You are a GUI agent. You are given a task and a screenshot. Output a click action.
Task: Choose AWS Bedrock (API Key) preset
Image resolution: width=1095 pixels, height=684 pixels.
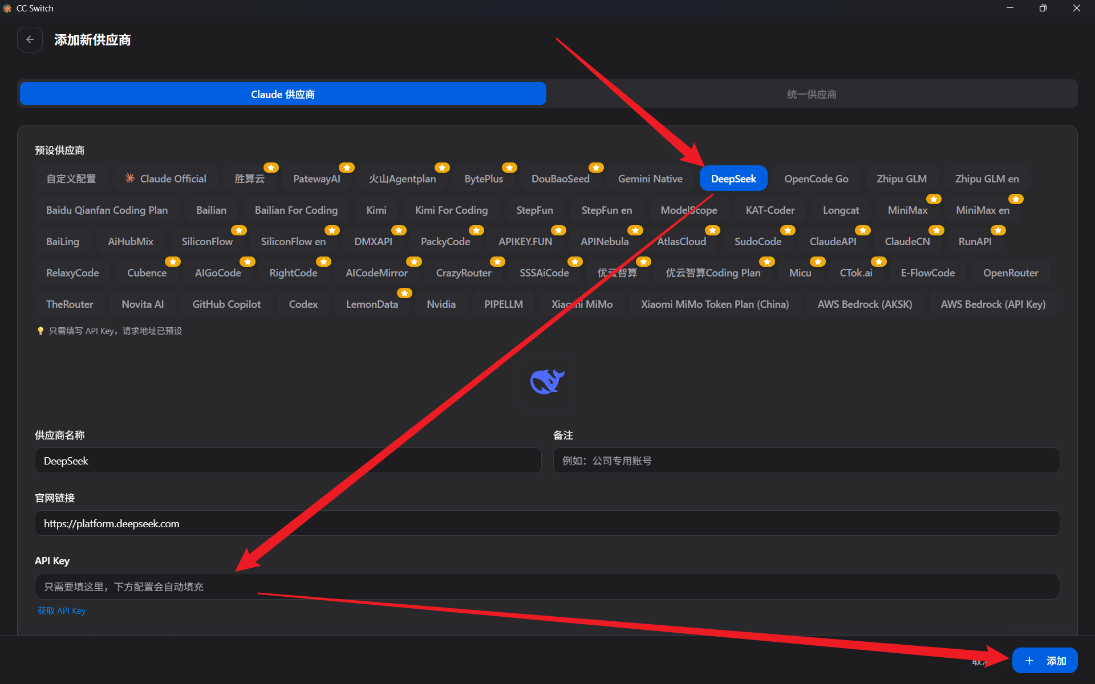tap(993, 304)
